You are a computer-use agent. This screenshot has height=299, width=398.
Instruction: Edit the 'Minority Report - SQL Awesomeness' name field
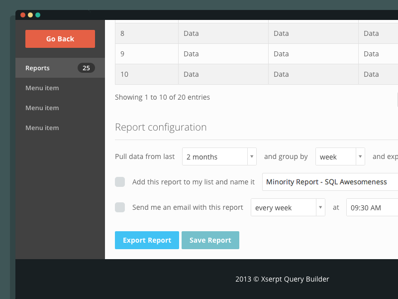click(330, 182)
